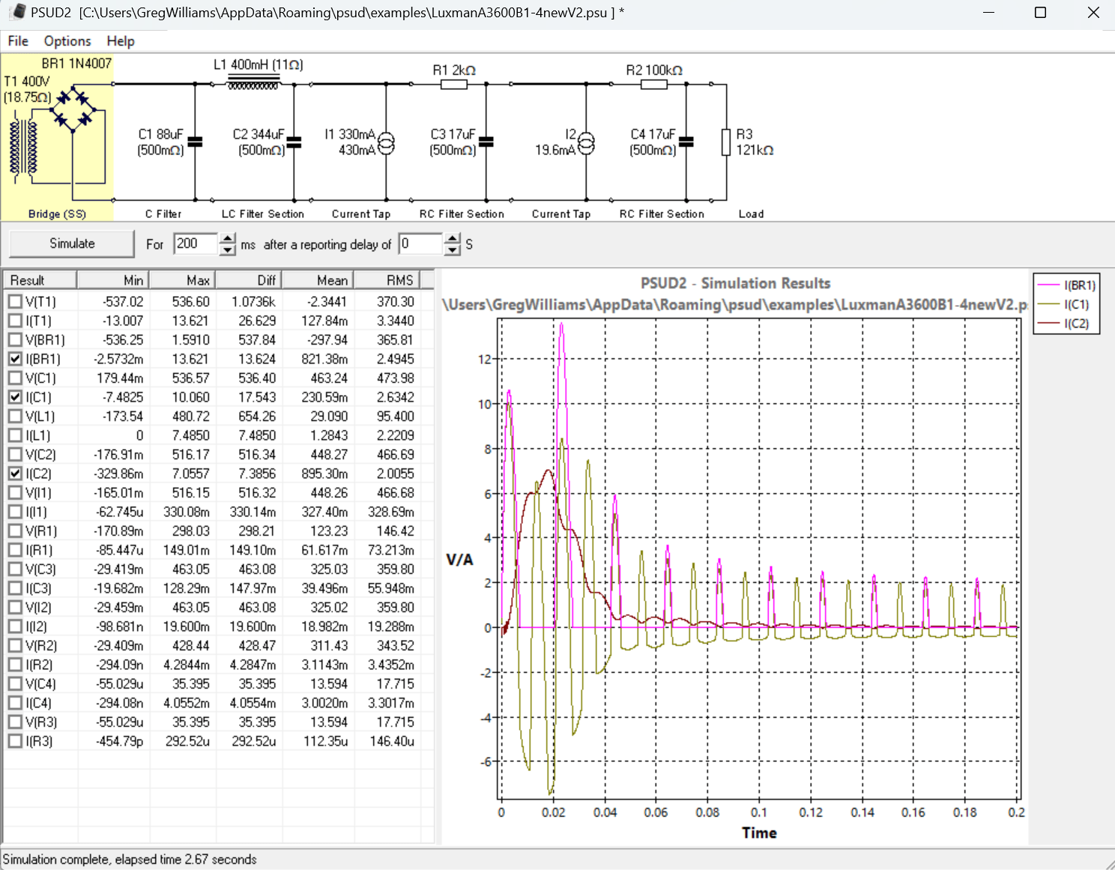Select the R2 100kΩ resistor symbol

click(653, 84)
